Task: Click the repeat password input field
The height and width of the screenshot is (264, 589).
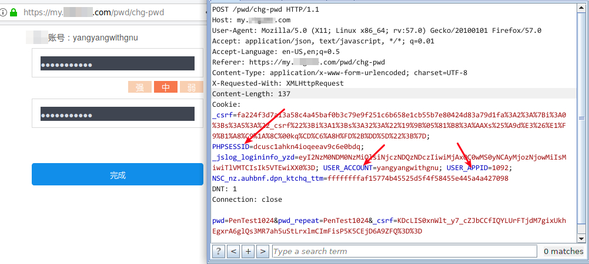Action: click(118, 113)
